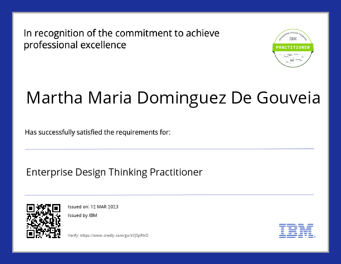Click the 'Enterprise Design Thinking Practitioner' title
The width and height of the screenshot is (341, 264).
coord(114,173)
